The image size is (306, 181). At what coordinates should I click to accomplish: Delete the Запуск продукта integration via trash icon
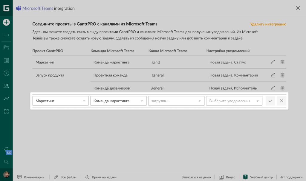click(282, 75)
